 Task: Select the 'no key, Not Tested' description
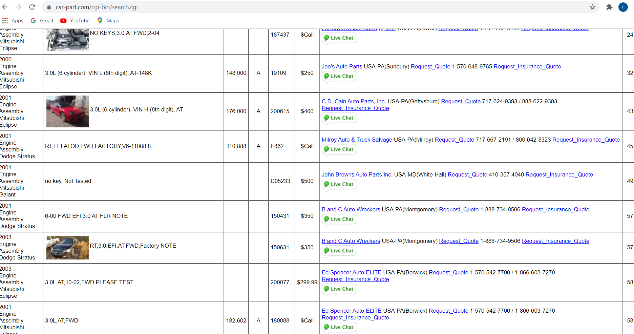click(x=68, y=181)
